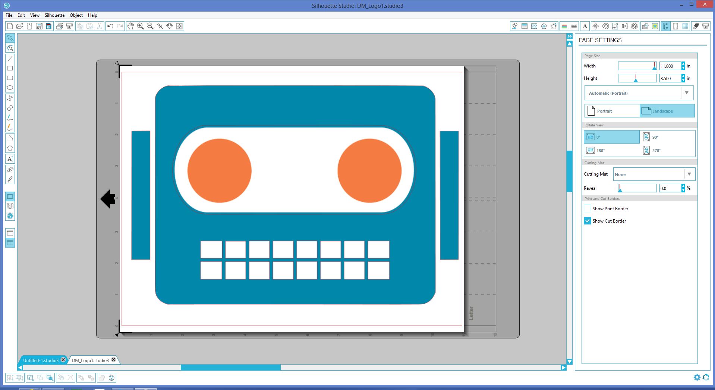Select the eraser tool
The height and width of the screenshot is (390, 715).
coord(10,170)
